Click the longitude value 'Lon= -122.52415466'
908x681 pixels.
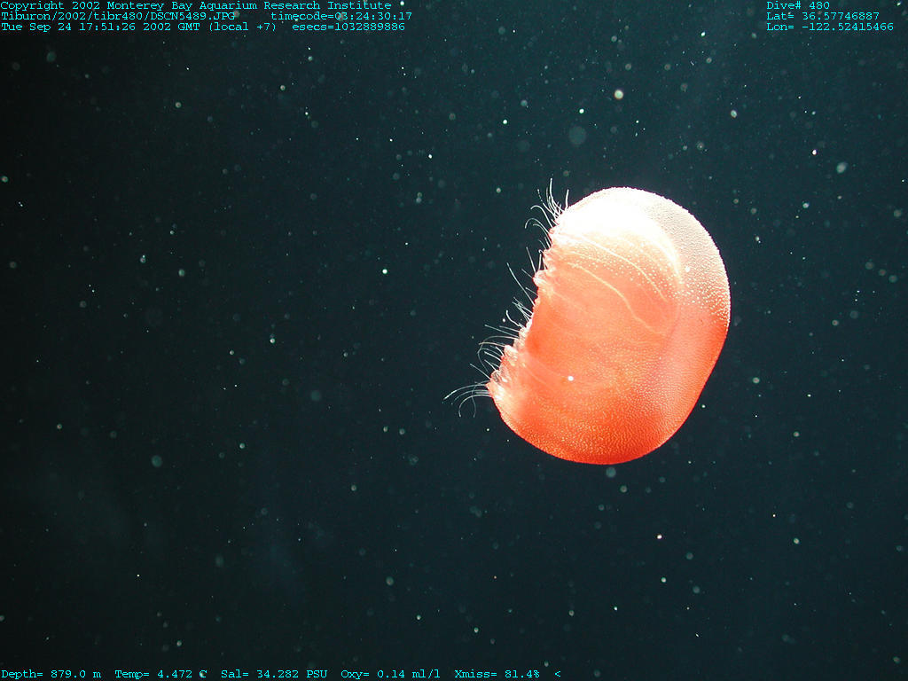click(830, 27)
